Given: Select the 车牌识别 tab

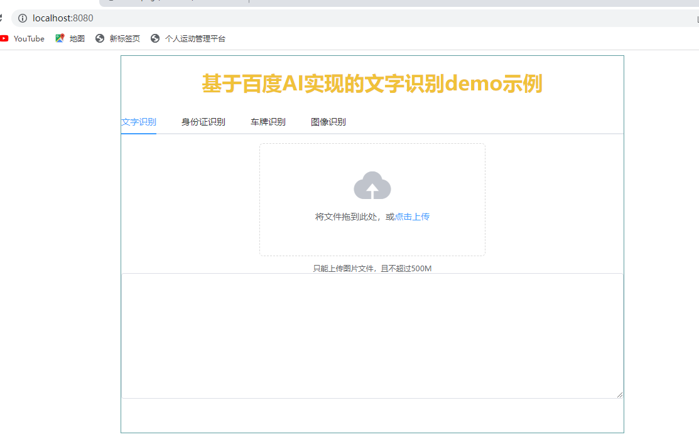Looking at the screenshot, I should click(268, 122).
